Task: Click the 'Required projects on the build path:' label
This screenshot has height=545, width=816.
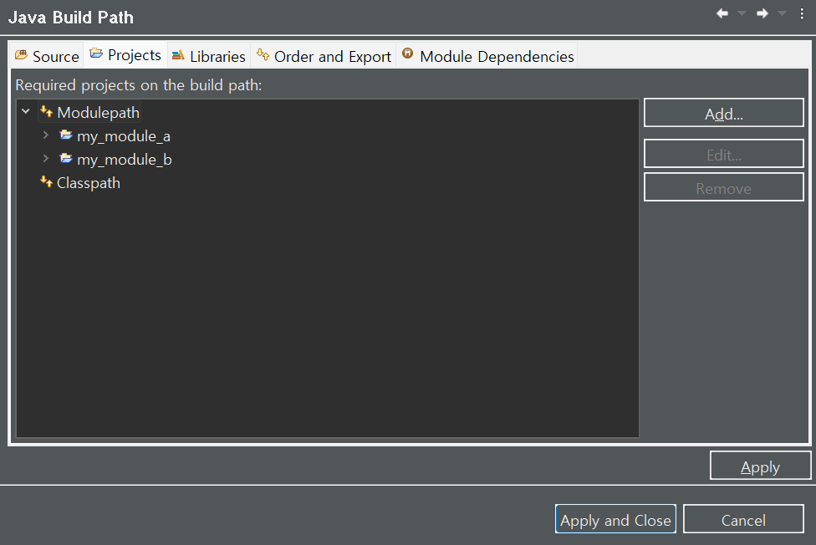Action: [x=139, y=85]
